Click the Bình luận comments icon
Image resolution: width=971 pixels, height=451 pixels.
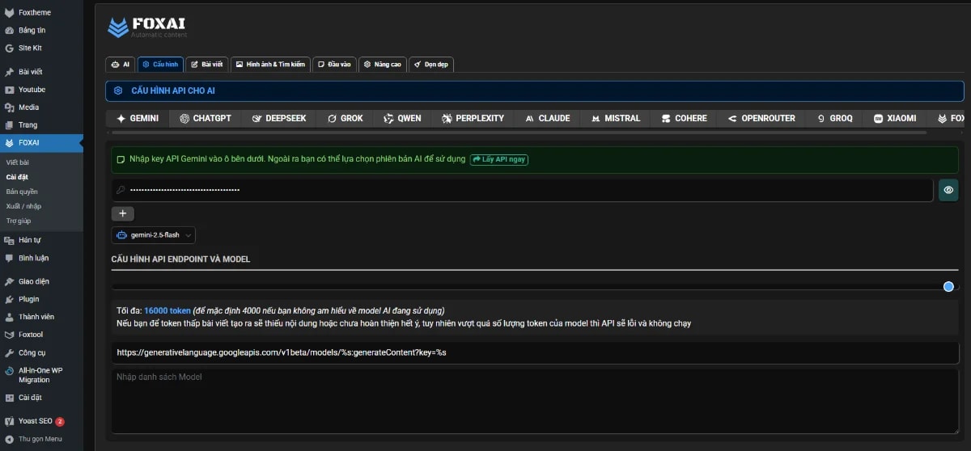click(10, 258)
